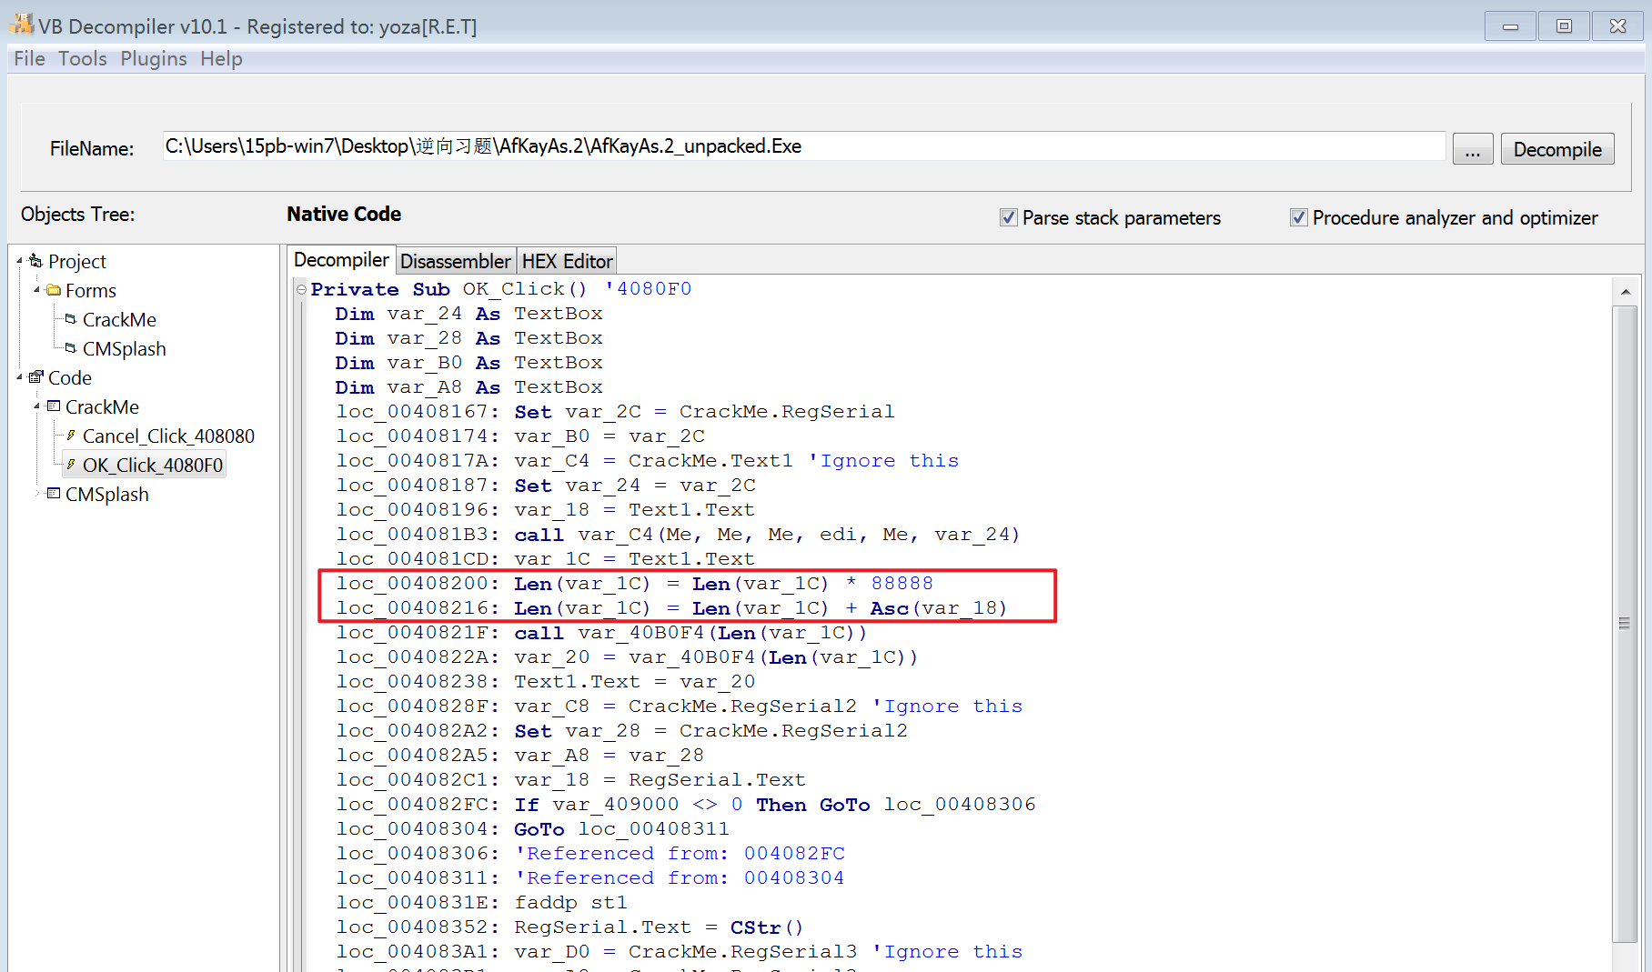
Task: Collapse the Project tree node
Action: tap(19, 261)
